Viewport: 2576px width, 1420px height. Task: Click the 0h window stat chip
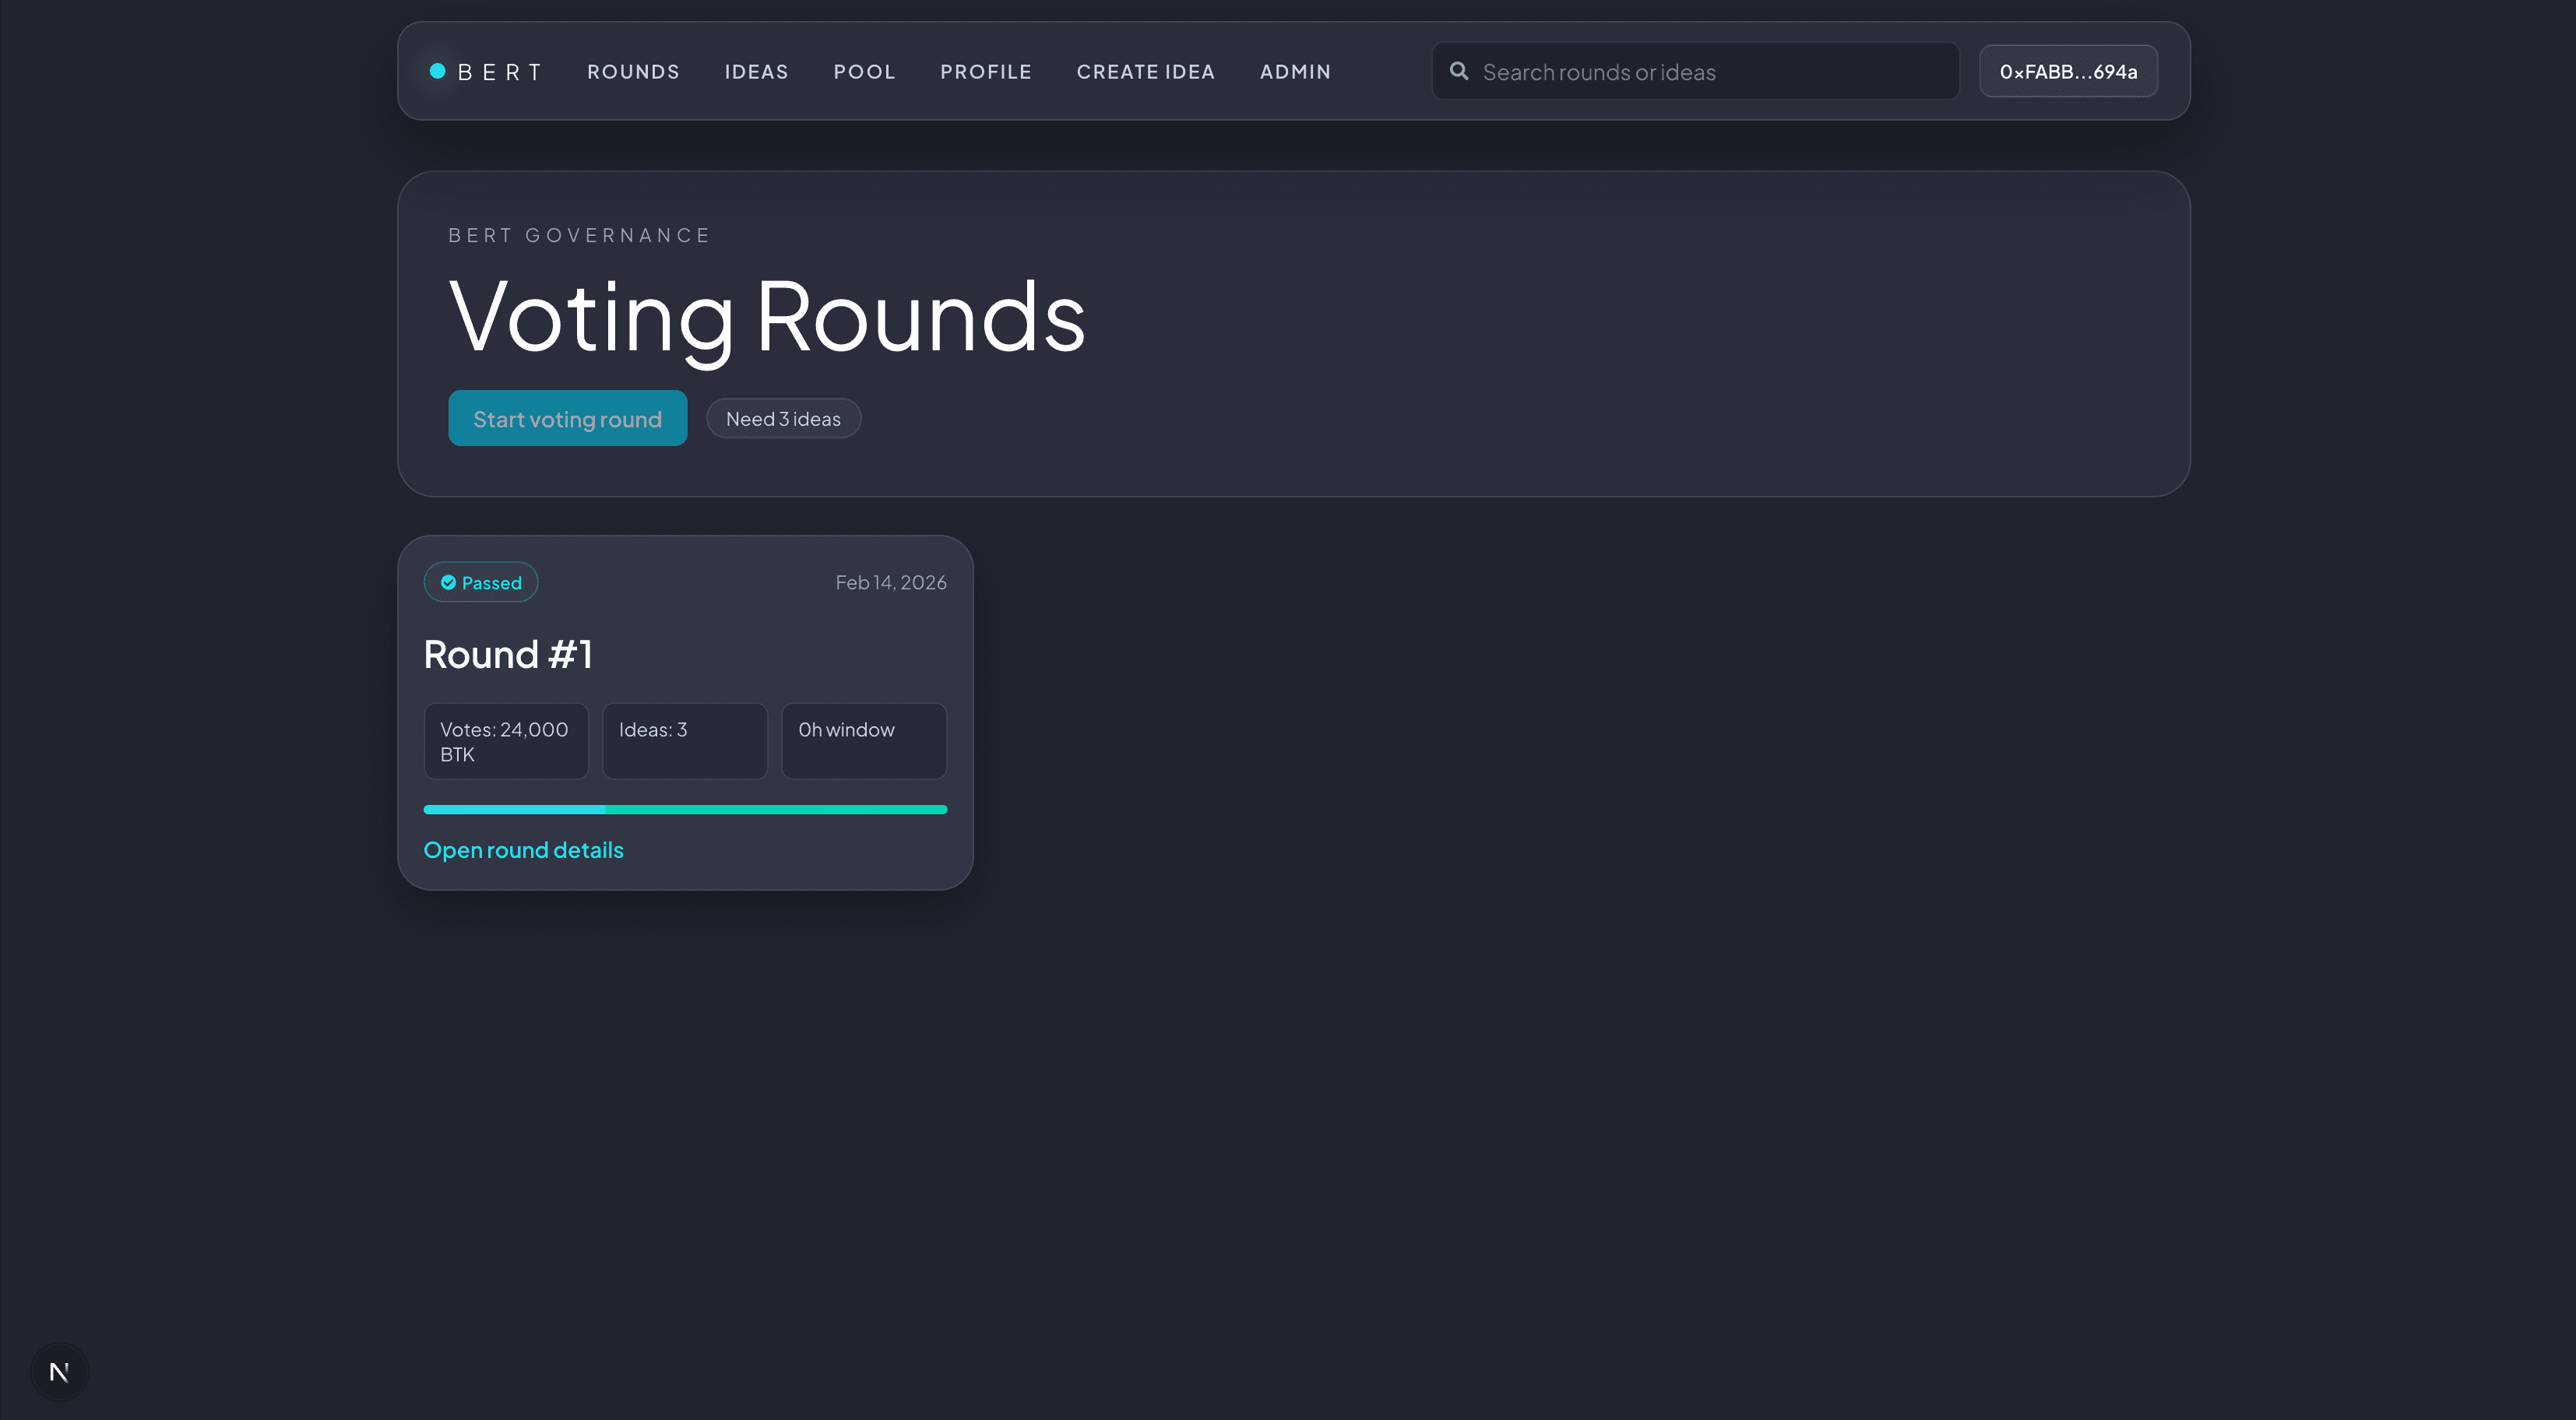coord(864,741)
